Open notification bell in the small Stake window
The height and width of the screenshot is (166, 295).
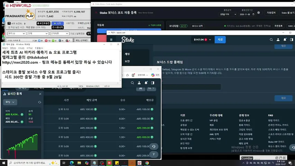click(x=146, y=83)
